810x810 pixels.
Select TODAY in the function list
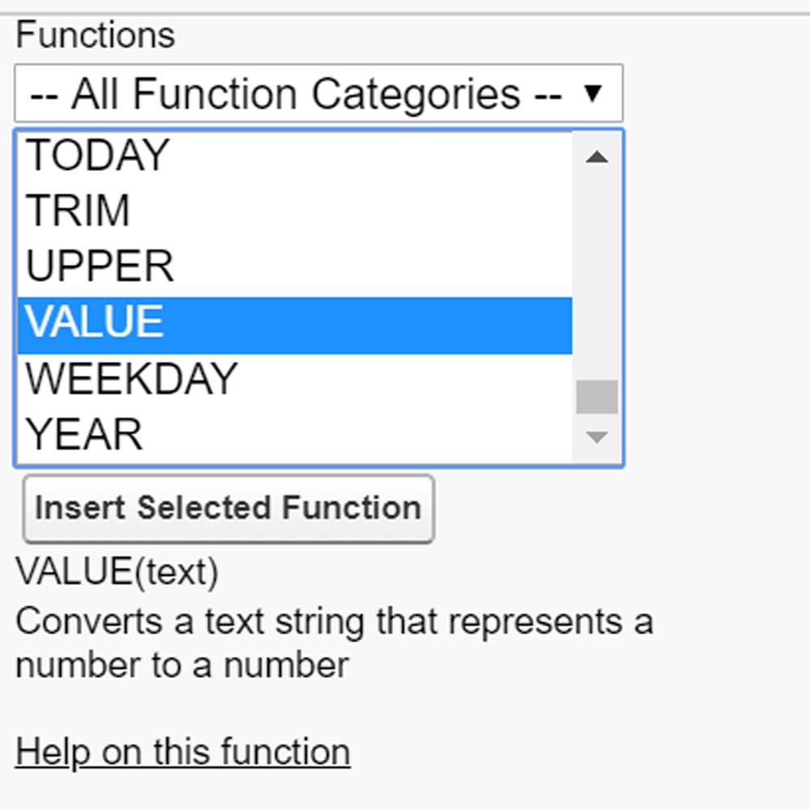[x=98, y=156]
